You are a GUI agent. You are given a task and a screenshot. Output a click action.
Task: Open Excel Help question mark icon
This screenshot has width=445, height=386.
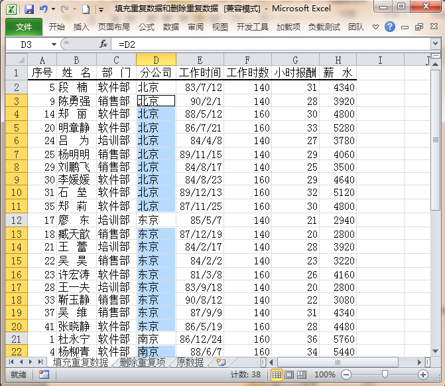click(x=390, y=27)
